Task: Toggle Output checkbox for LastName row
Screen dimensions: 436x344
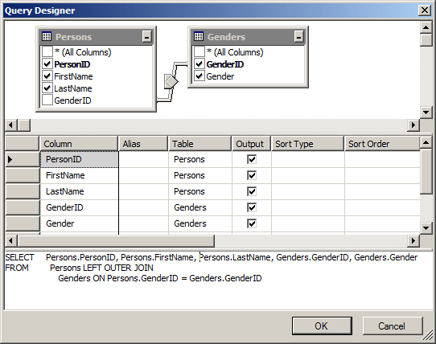Action: pyautogui.click(x=252, y=191)
